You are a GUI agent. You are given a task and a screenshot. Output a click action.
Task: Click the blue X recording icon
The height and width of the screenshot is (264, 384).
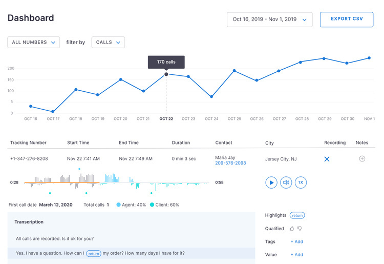(x=327, y=159)
